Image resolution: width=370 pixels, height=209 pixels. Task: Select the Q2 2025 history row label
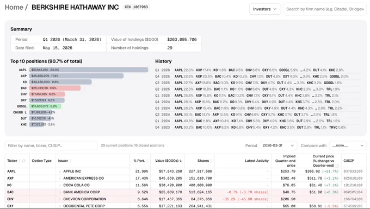162,89
